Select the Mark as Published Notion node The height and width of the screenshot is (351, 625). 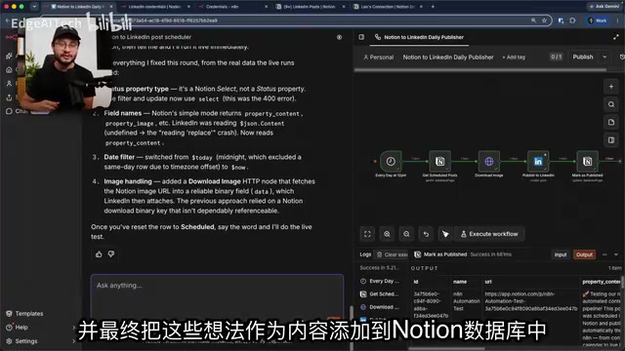click(x=587, y=161)
